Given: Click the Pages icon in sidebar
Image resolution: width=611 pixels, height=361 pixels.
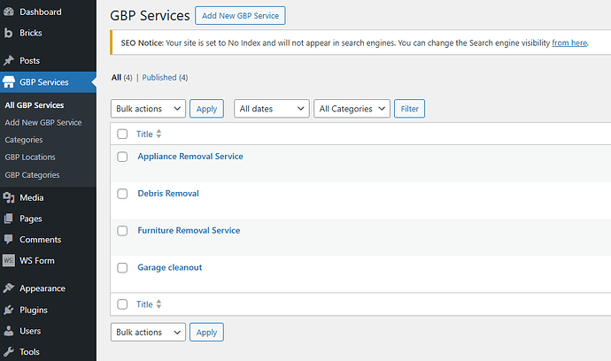Looking at the screenshot, I should (9, 219).
